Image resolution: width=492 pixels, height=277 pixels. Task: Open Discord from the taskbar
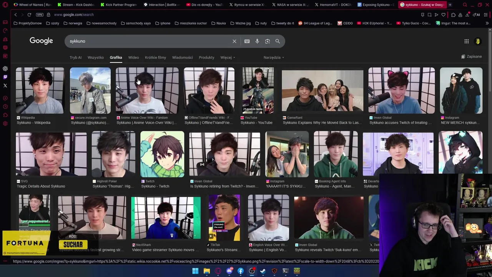pos(229,271)
